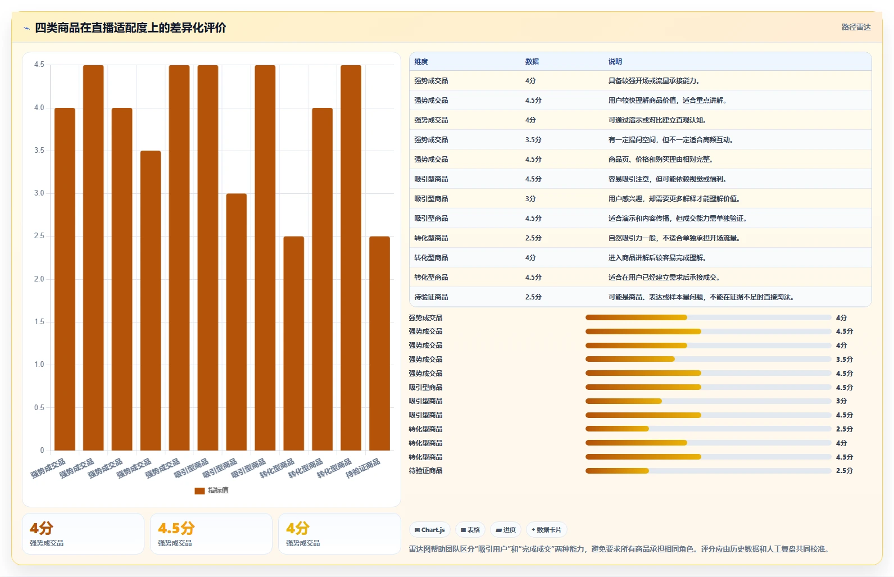Click the progress bar for 吸引型商品 3分

click(708, 401)
